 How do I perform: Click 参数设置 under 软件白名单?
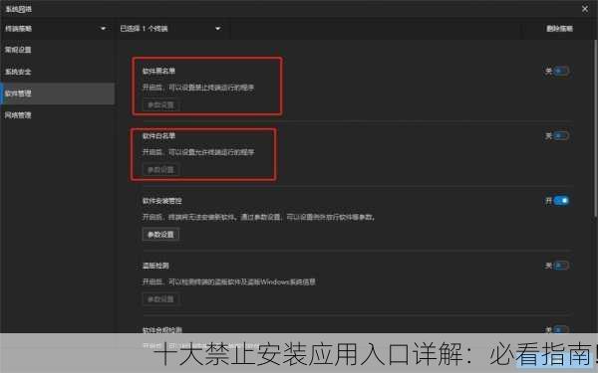coord(160,170)
